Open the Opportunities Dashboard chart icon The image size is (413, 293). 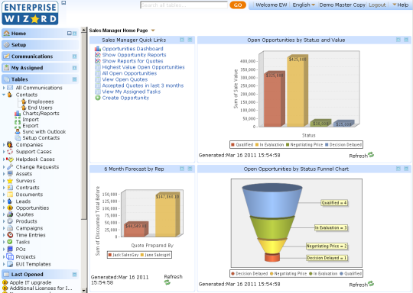(98, 49)
